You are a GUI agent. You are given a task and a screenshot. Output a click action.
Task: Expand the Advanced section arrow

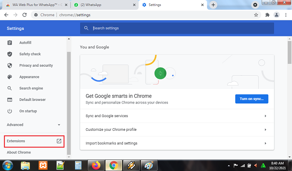pos(59,125)
